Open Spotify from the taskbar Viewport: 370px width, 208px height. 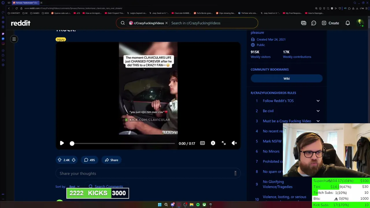coord(198,205)
